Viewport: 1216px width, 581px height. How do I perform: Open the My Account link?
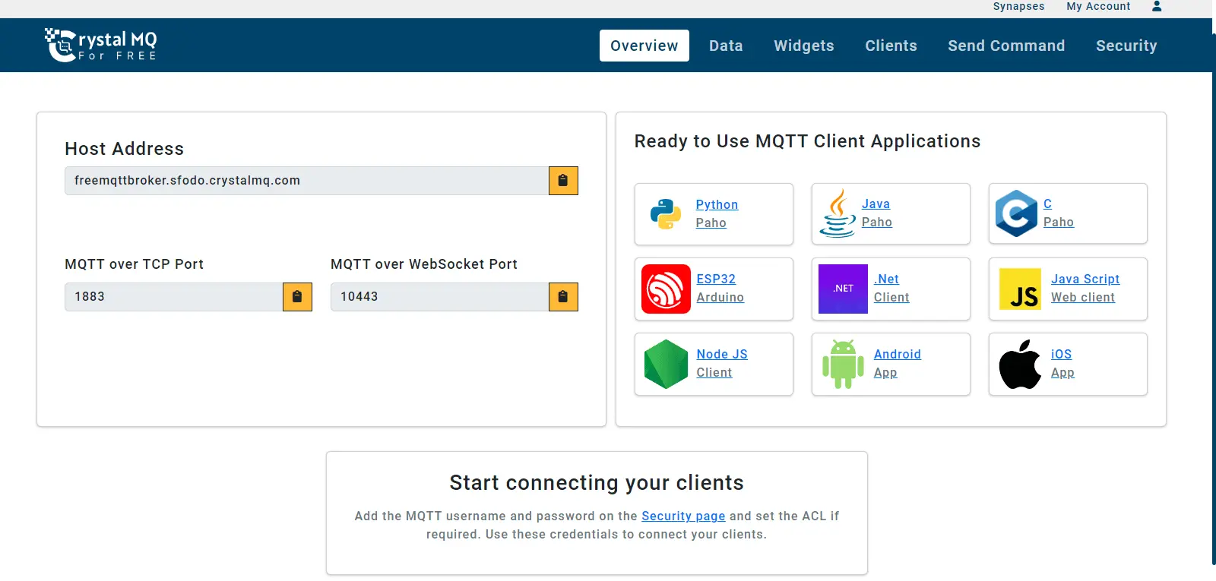point(1098,6)
